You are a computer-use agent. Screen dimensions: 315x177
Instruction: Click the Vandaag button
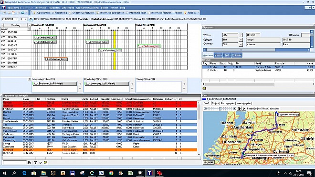pyautogui.click(x=16, y=25)
